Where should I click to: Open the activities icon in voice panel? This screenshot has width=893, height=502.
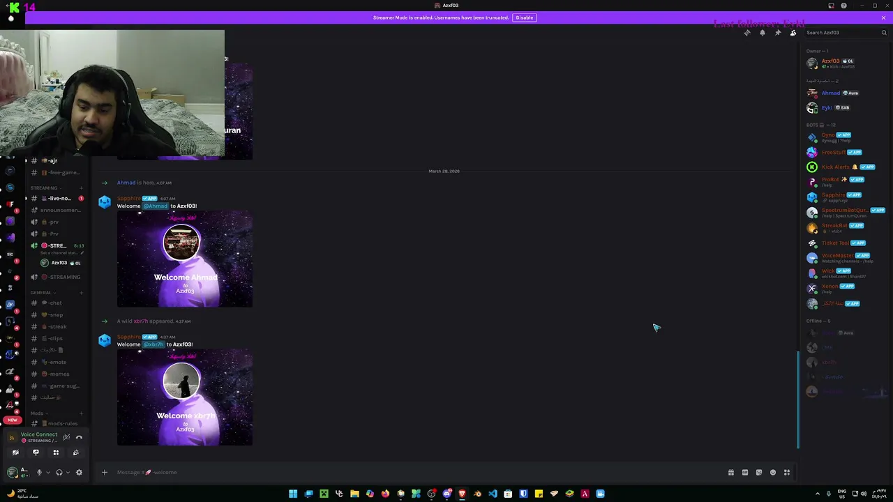pyautogui.click(x=56, y=452)
